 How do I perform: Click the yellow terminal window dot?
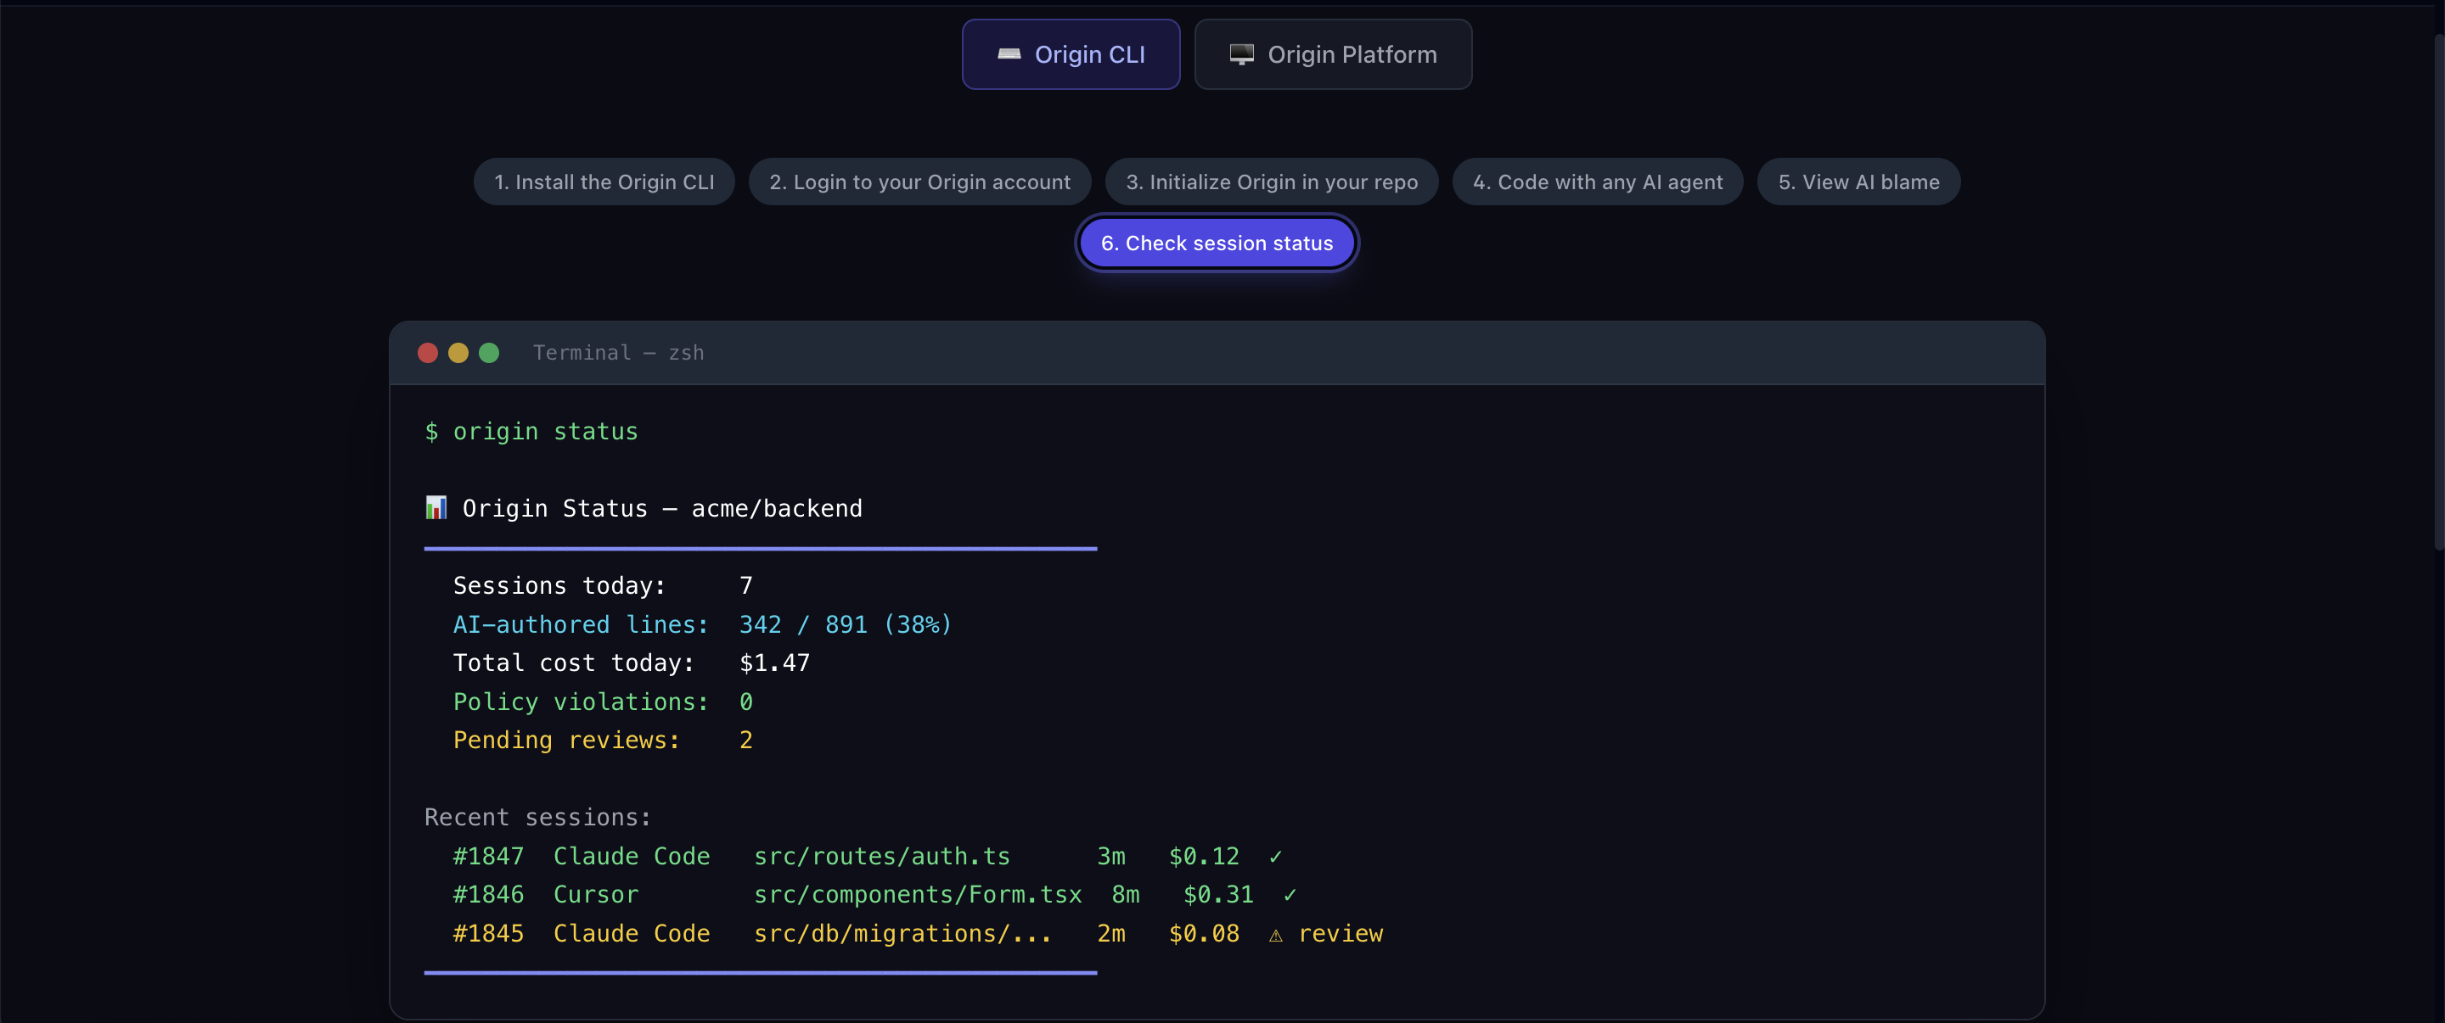(x=458, y=353)
